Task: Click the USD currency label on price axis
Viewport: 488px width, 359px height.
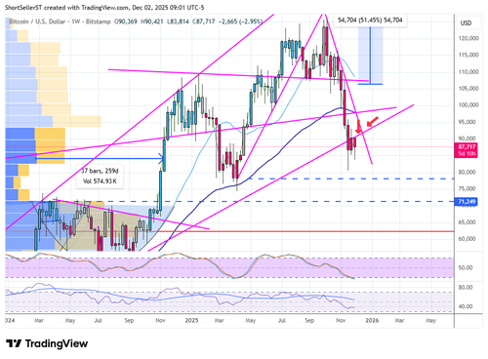Action: tap(466, 23)
